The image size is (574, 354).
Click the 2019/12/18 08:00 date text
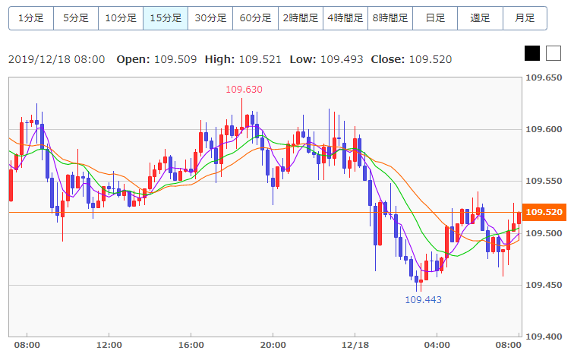(x=57, y=59)
